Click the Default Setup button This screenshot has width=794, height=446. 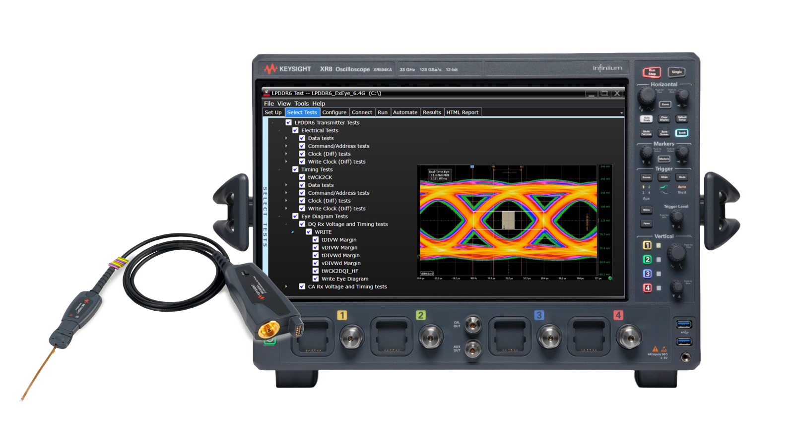pos(682,119)
